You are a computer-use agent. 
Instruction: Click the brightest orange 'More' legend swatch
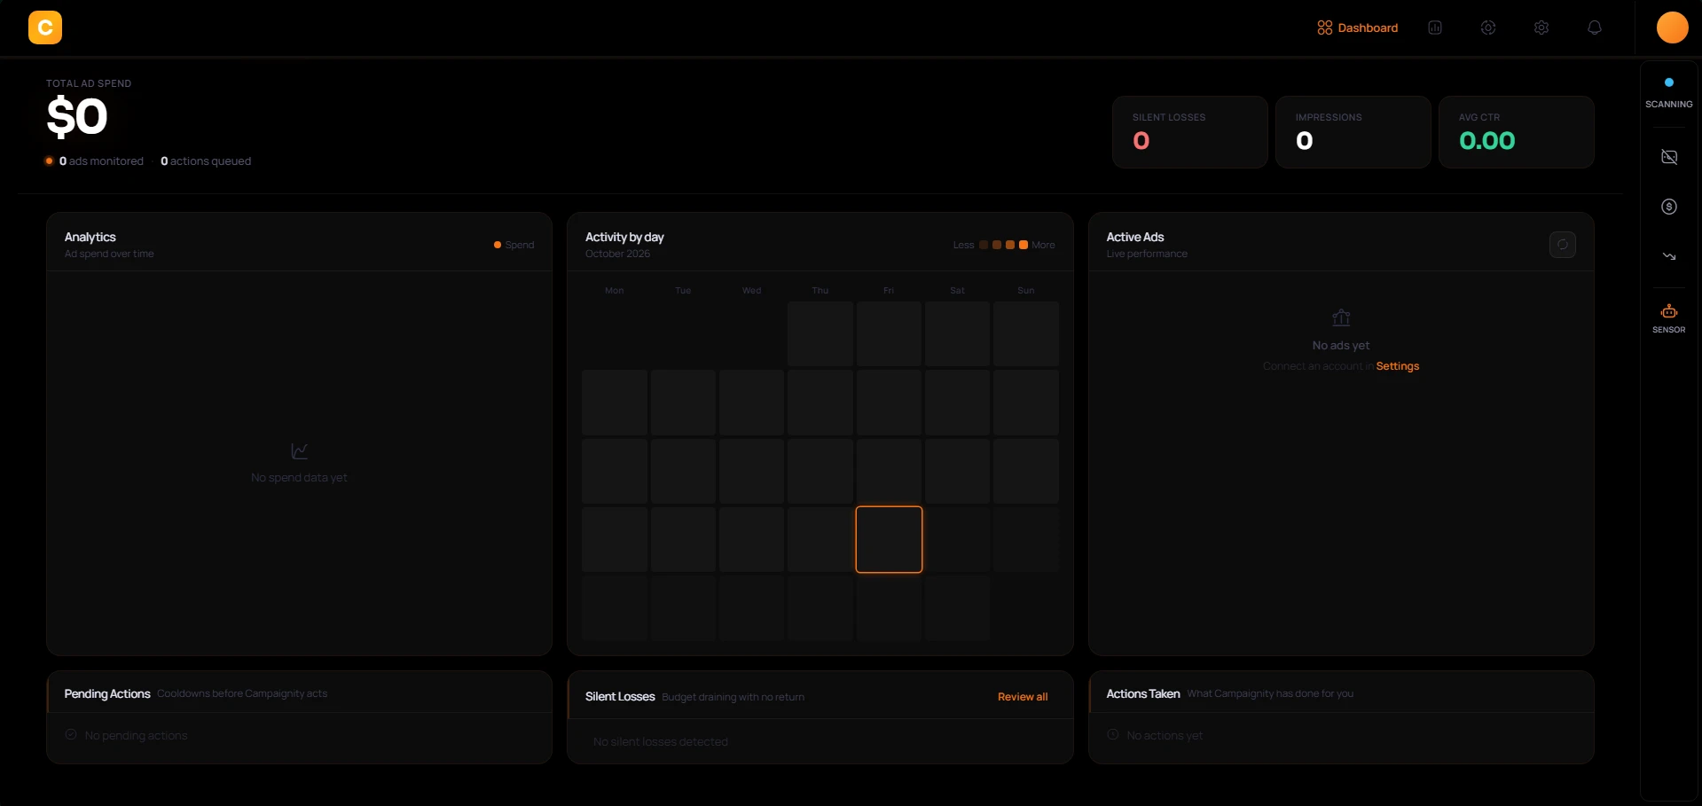[x=1024, y=245]
